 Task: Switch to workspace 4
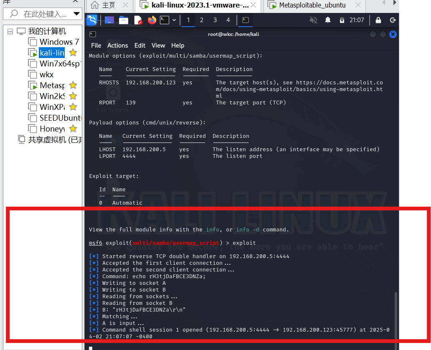(228, 20)
